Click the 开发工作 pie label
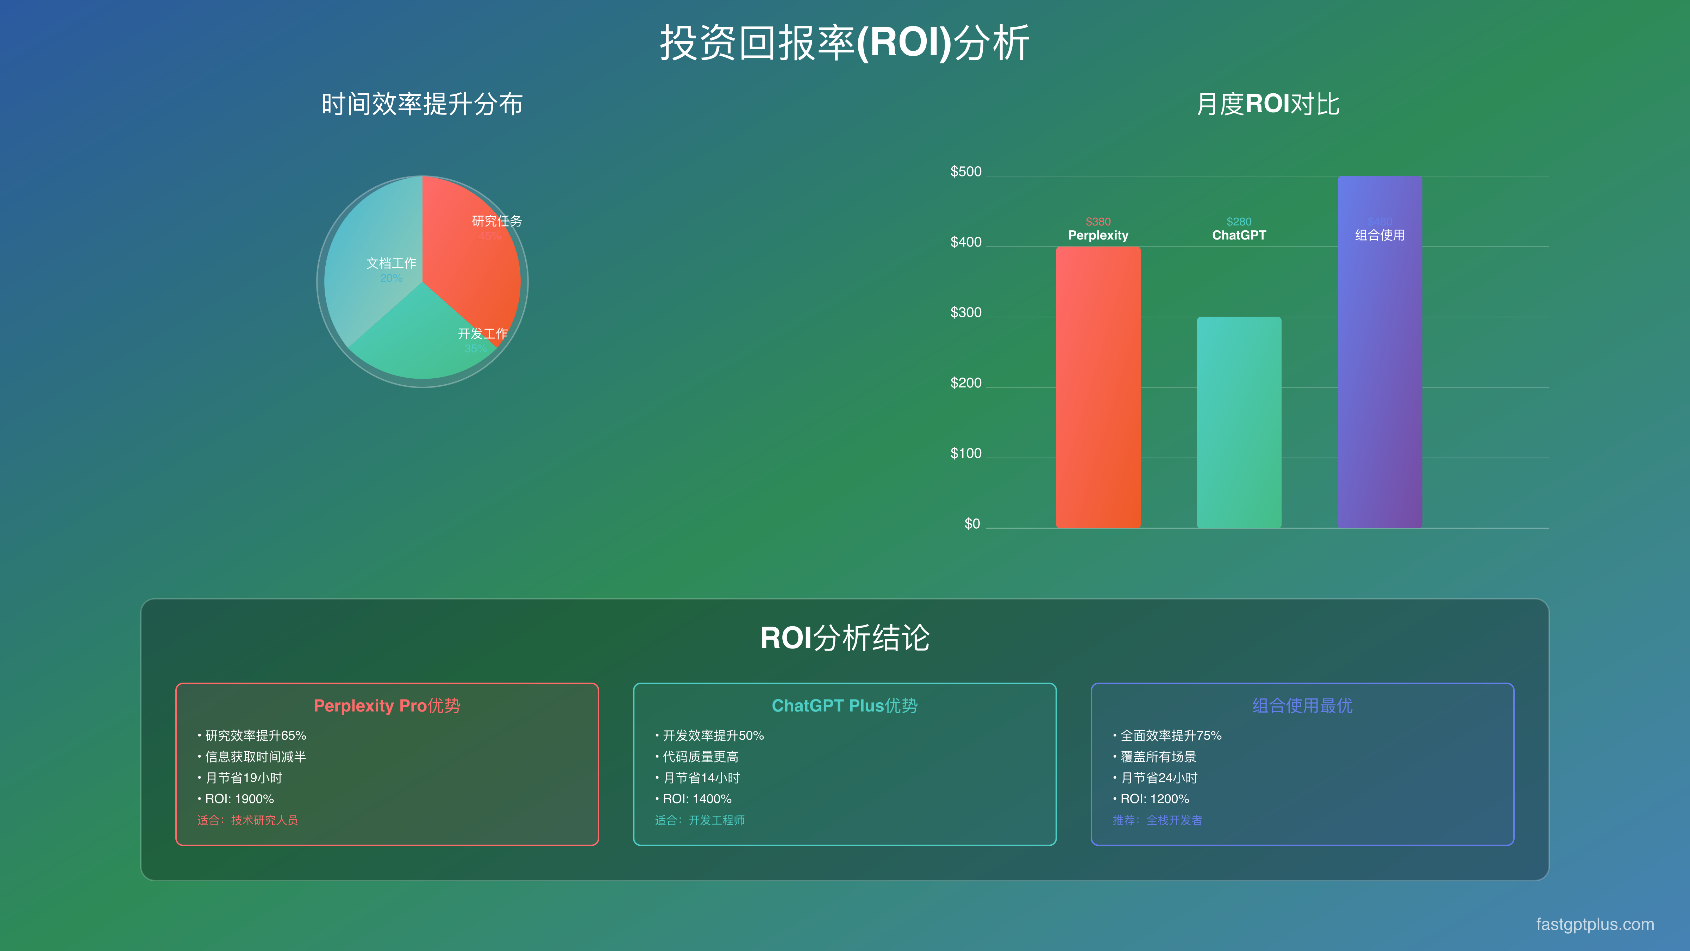This screenshot has width=1690, height=951. tap(483, 334)
